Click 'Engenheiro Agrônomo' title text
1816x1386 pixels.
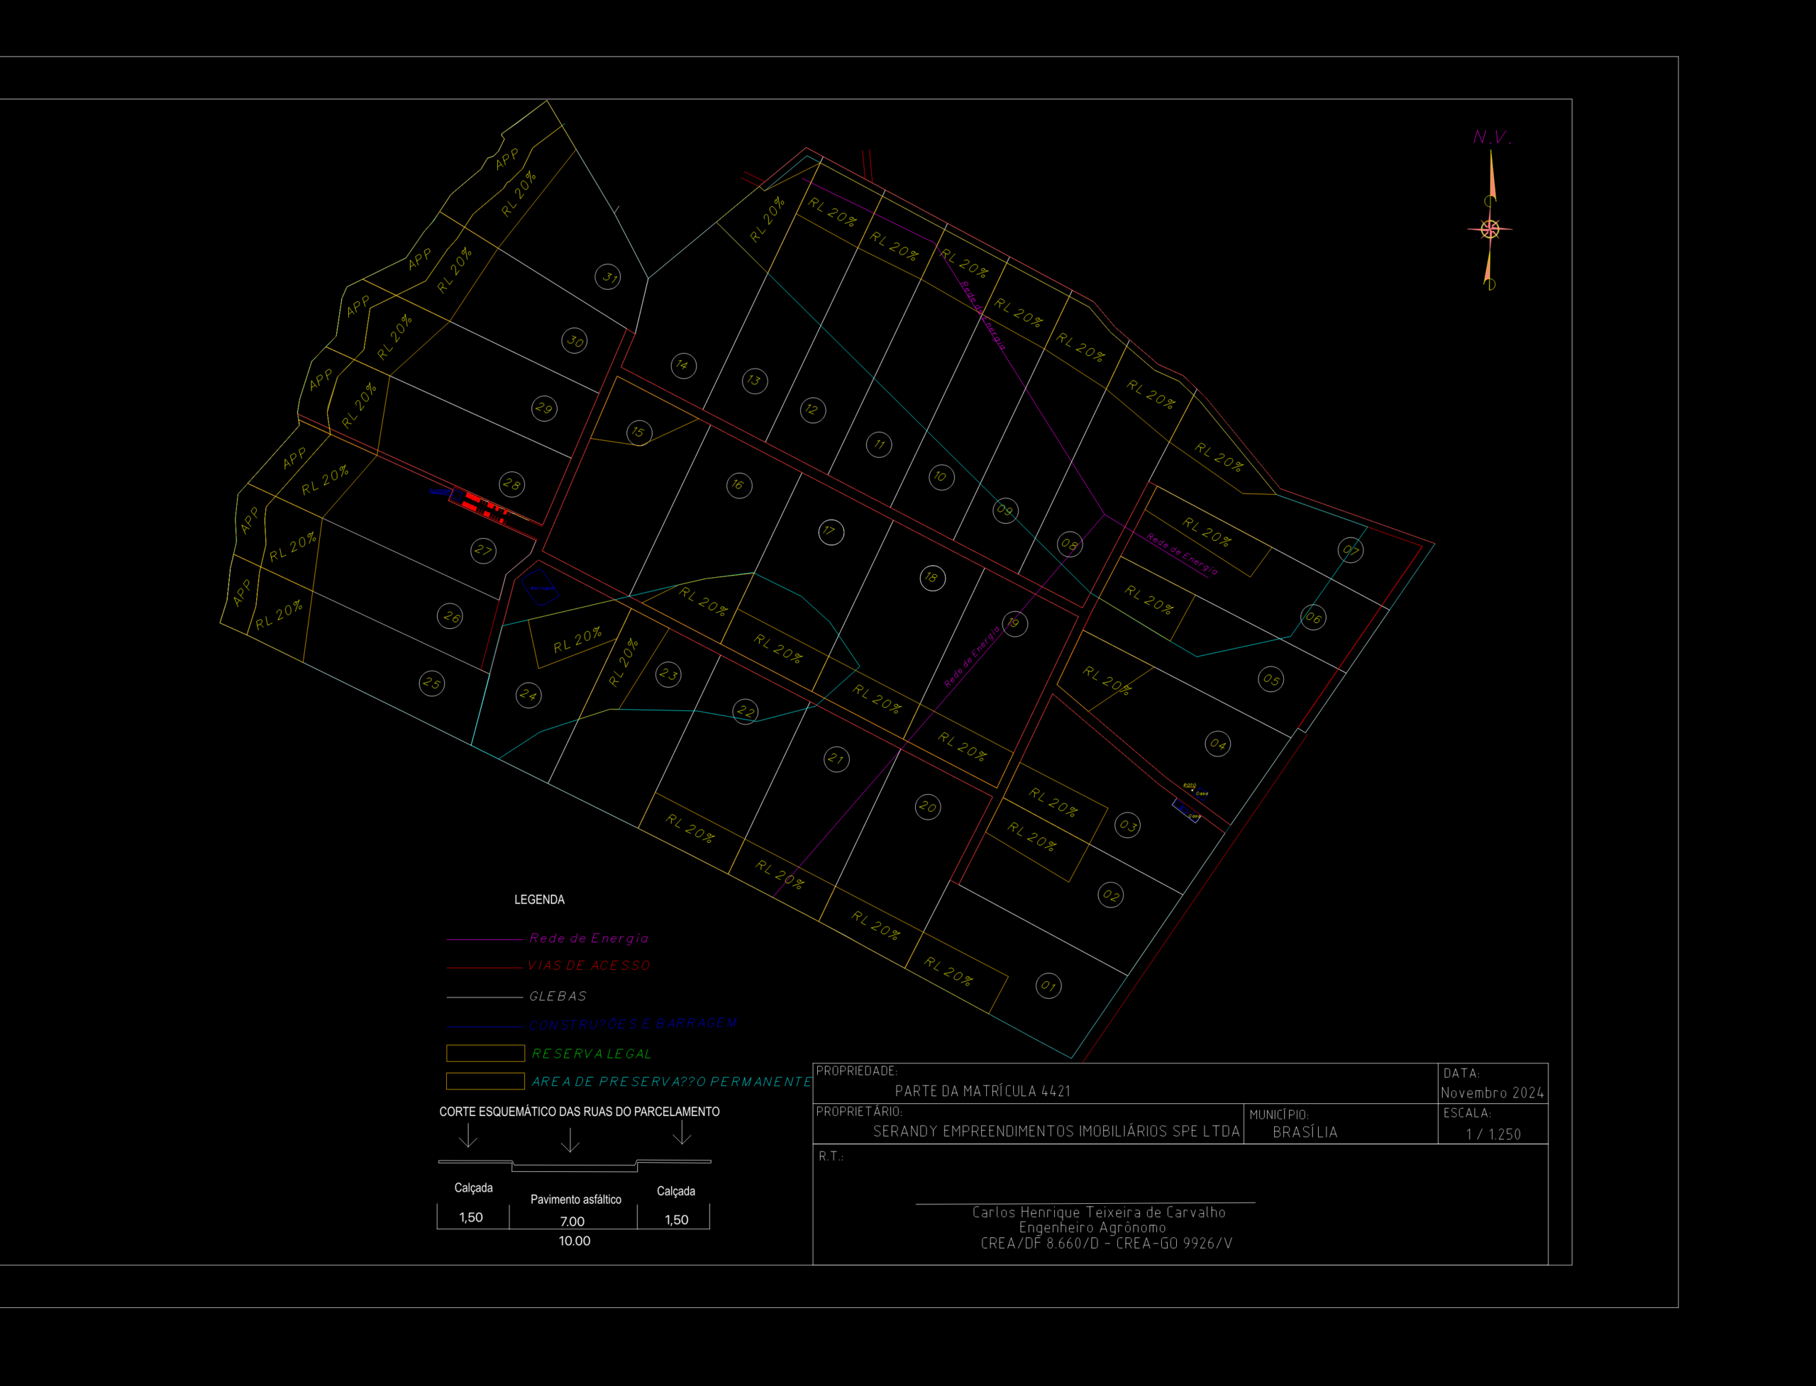tap(1092, 1228)
